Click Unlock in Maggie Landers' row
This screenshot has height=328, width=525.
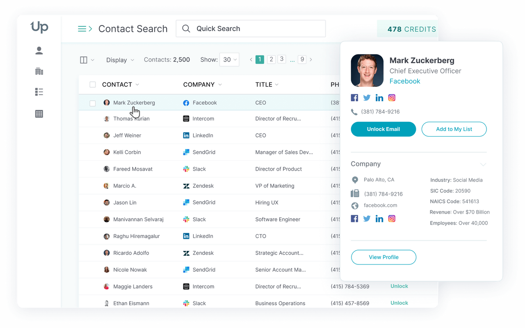point(399,286)
